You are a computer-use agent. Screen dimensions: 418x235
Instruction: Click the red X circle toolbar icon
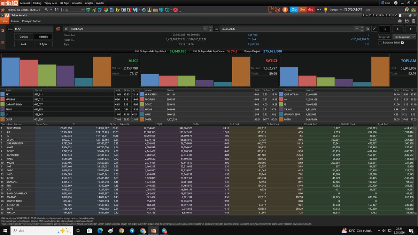click(x=176, y=10)
